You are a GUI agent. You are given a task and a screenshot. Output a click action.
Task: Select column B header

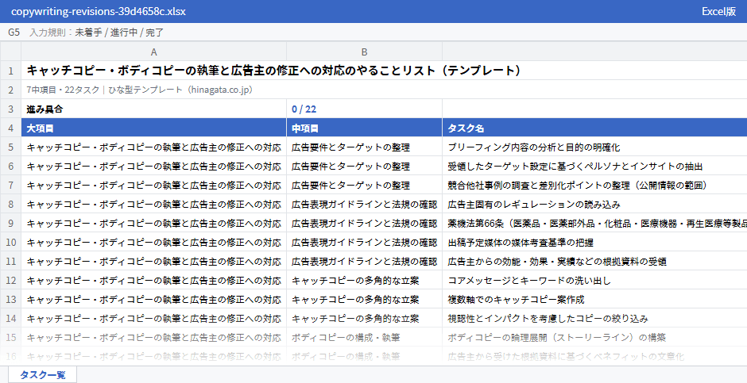coord(365,52)
